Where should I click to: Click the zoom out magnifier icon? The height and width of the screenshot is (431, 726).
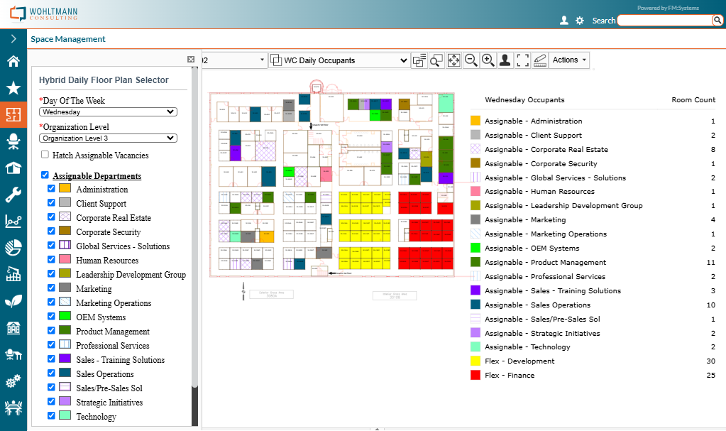pos(471,60)
